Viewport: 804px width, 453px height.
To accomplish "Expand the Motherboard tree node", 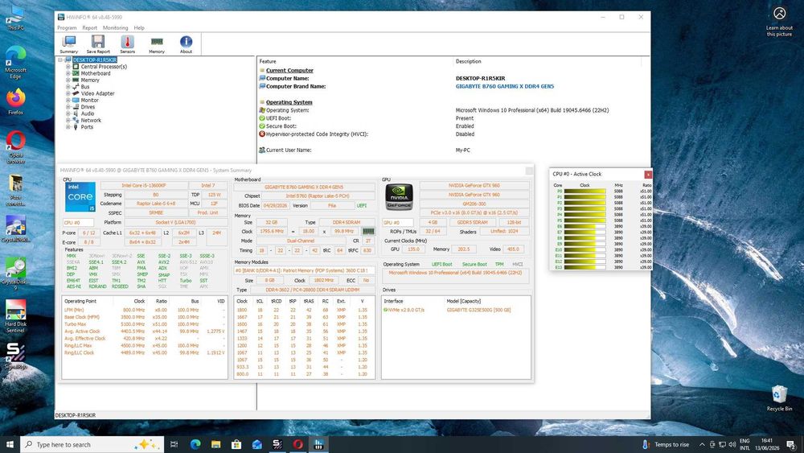I will (68, 73).
